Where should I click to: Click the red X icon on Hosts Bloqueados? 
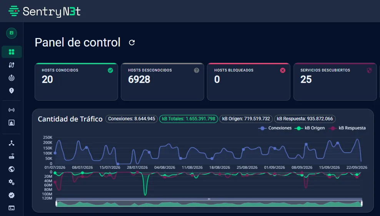tap(283, 70)
